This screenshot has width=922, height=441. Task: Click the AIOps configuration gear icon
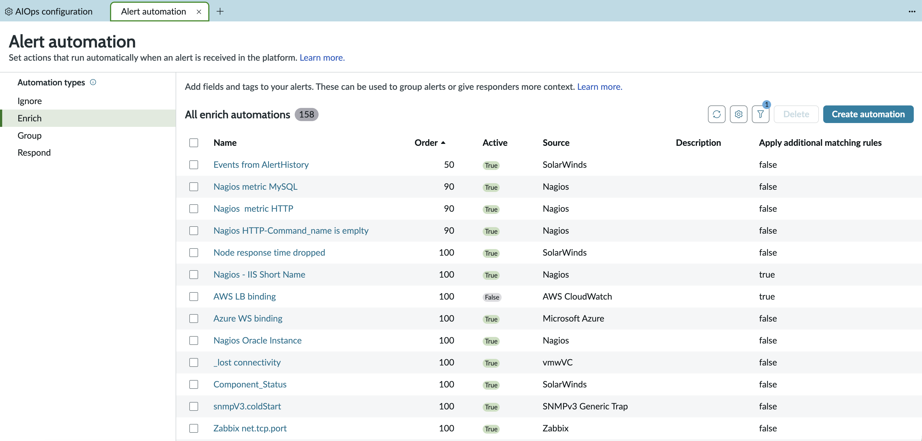(9, 12)
